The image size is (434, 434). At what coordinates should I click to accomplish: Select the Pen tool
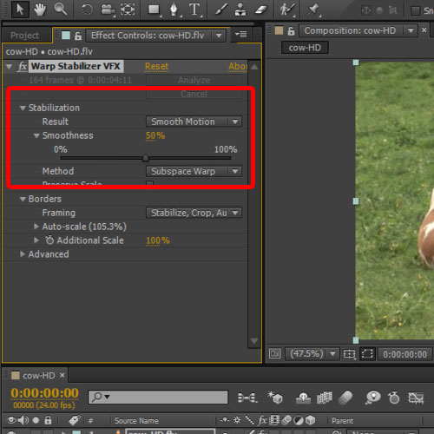174,10
